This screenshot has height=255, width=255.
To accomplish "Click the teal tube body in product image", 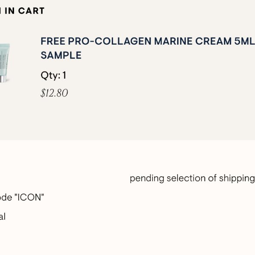I will click(5, 59).
